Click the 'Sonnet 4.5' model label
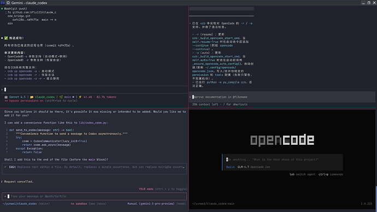 coord(17,97)
